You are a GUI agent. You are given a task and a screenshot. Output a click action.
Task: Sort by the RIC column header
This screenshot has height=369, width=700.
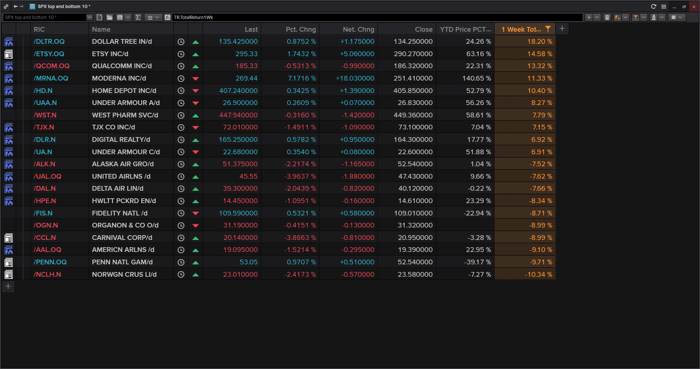59,29
